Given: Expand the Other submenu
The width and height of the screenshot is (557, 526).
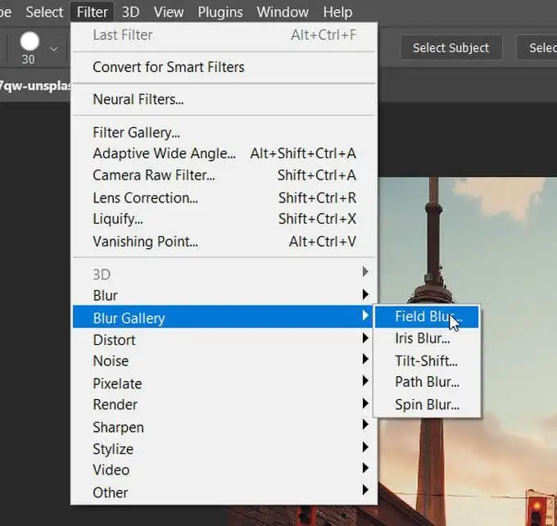Looking at the screenshot, I should 224,492.
